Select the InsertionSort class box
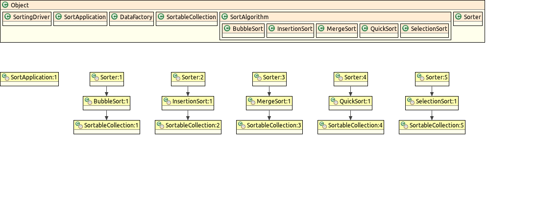The height and width of the screenshot is (221, 537). coord(290,29)
